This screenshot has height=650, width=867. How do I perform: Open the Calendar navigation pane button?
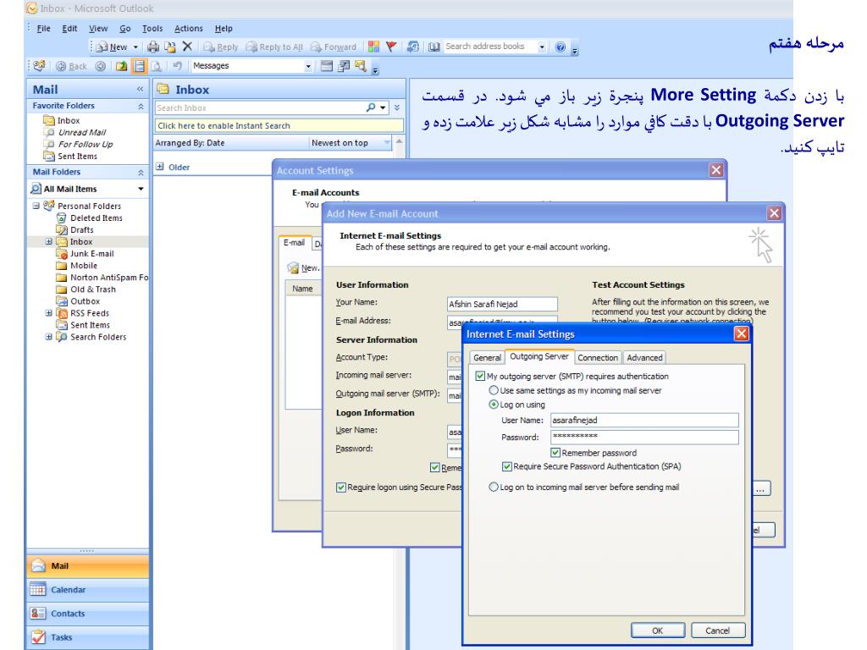click(x=87, y=590)
